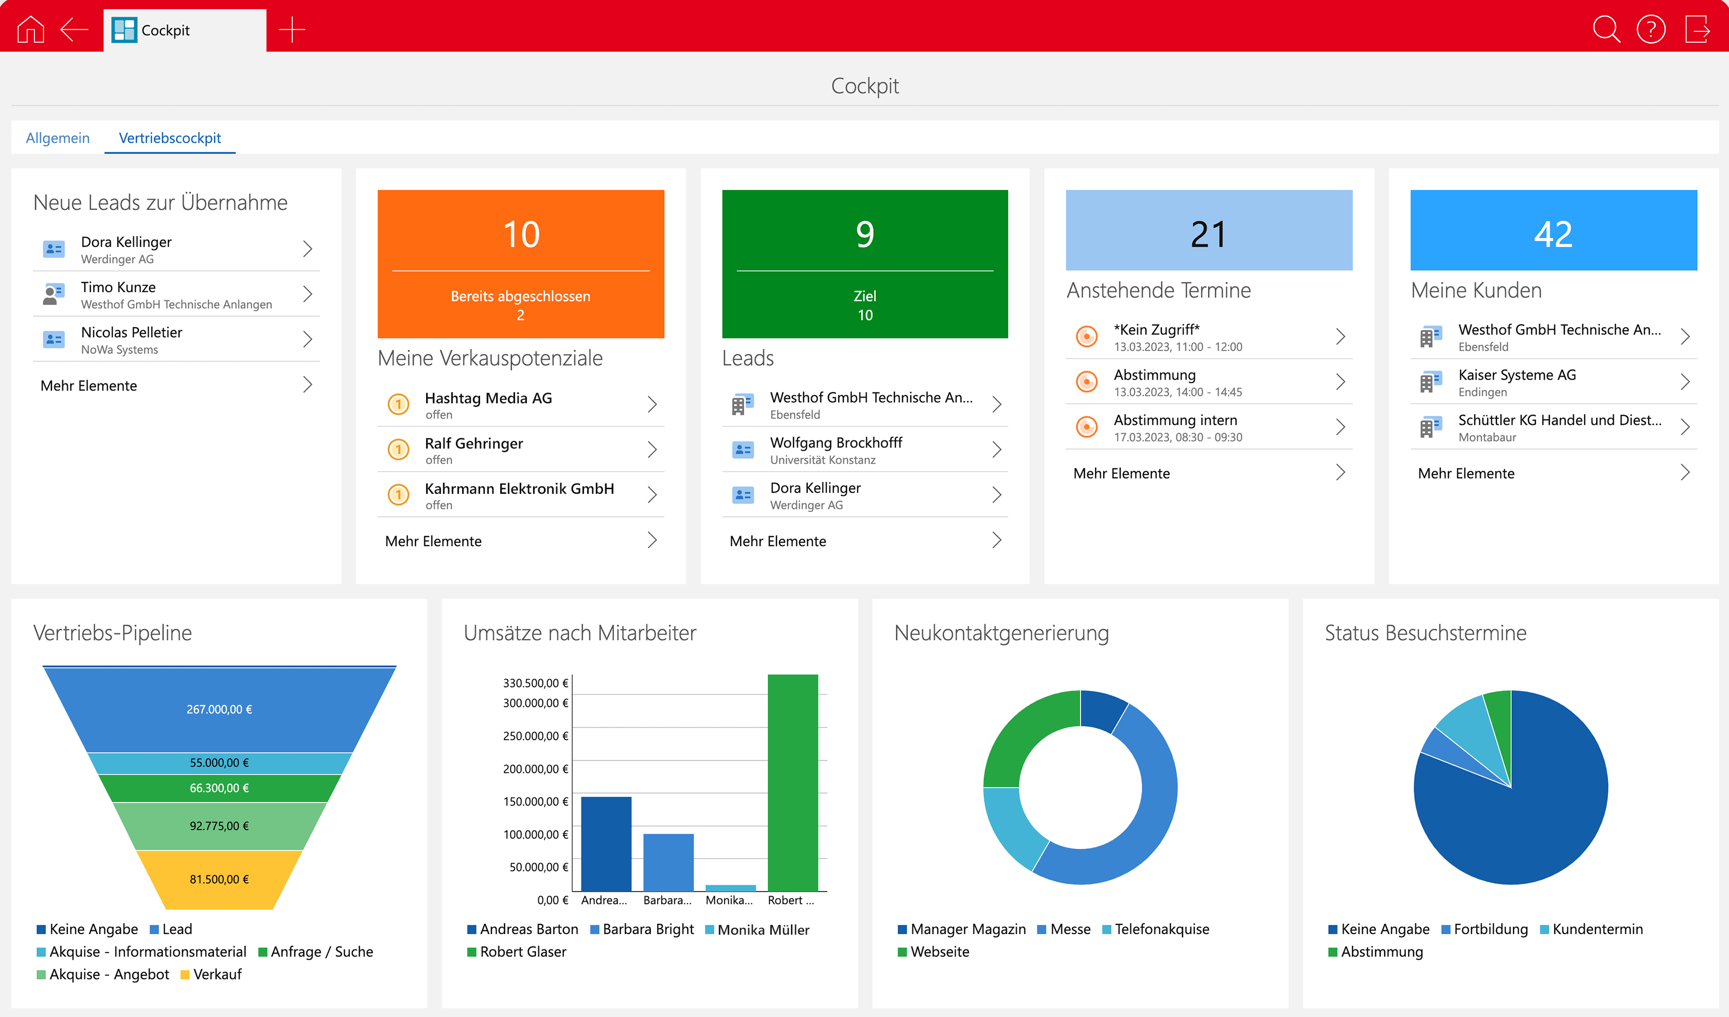The height and width of the screenshot is (1017, 1729).
Task: Click the Verkauf legend color swatch
Action: (x=185, y=974)
